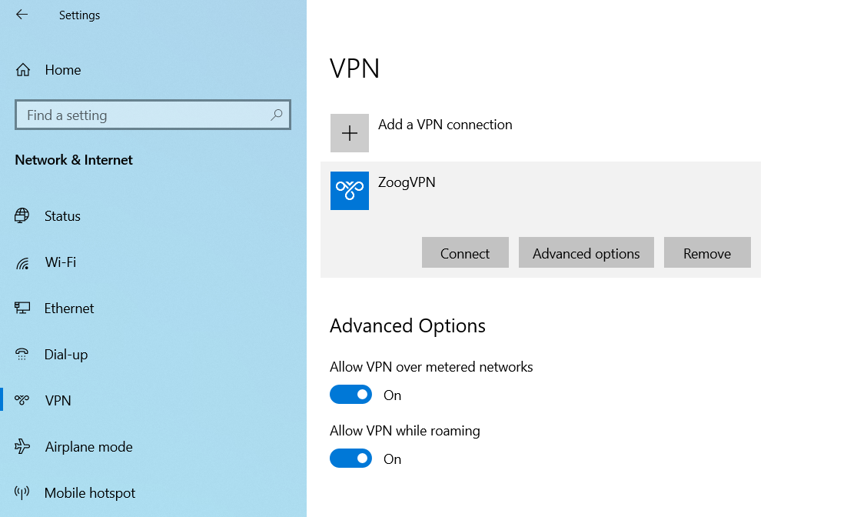Click the Remove button for ZoogVPN

tap(706, 252)
